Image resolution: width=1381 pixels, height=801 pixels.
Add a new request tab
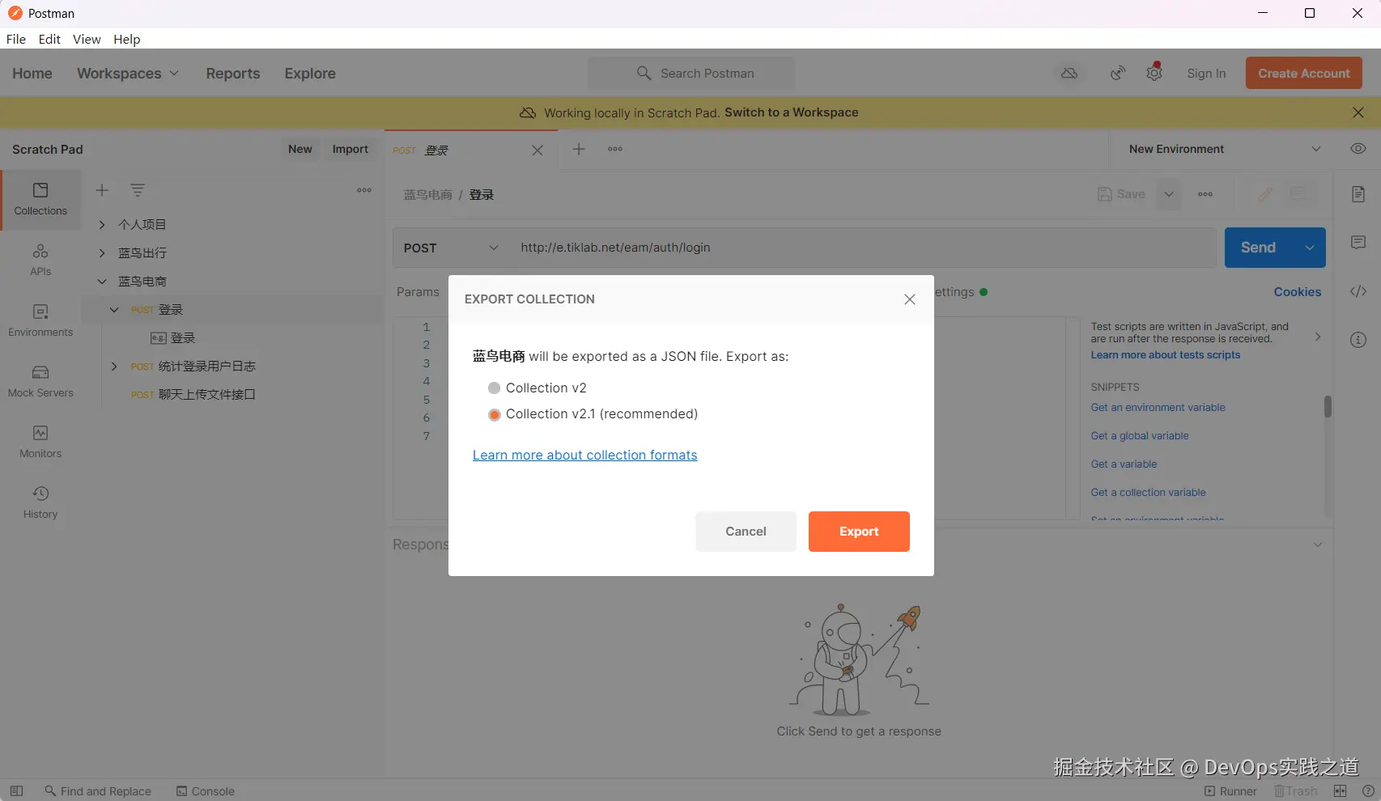coord(579,149)
